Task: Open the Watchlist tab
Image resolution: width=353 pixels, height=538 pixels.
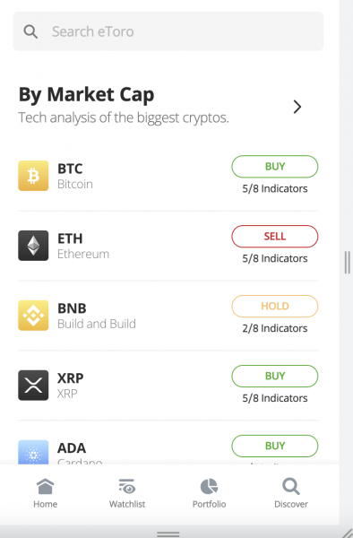Action: click(x=127, y=494)
